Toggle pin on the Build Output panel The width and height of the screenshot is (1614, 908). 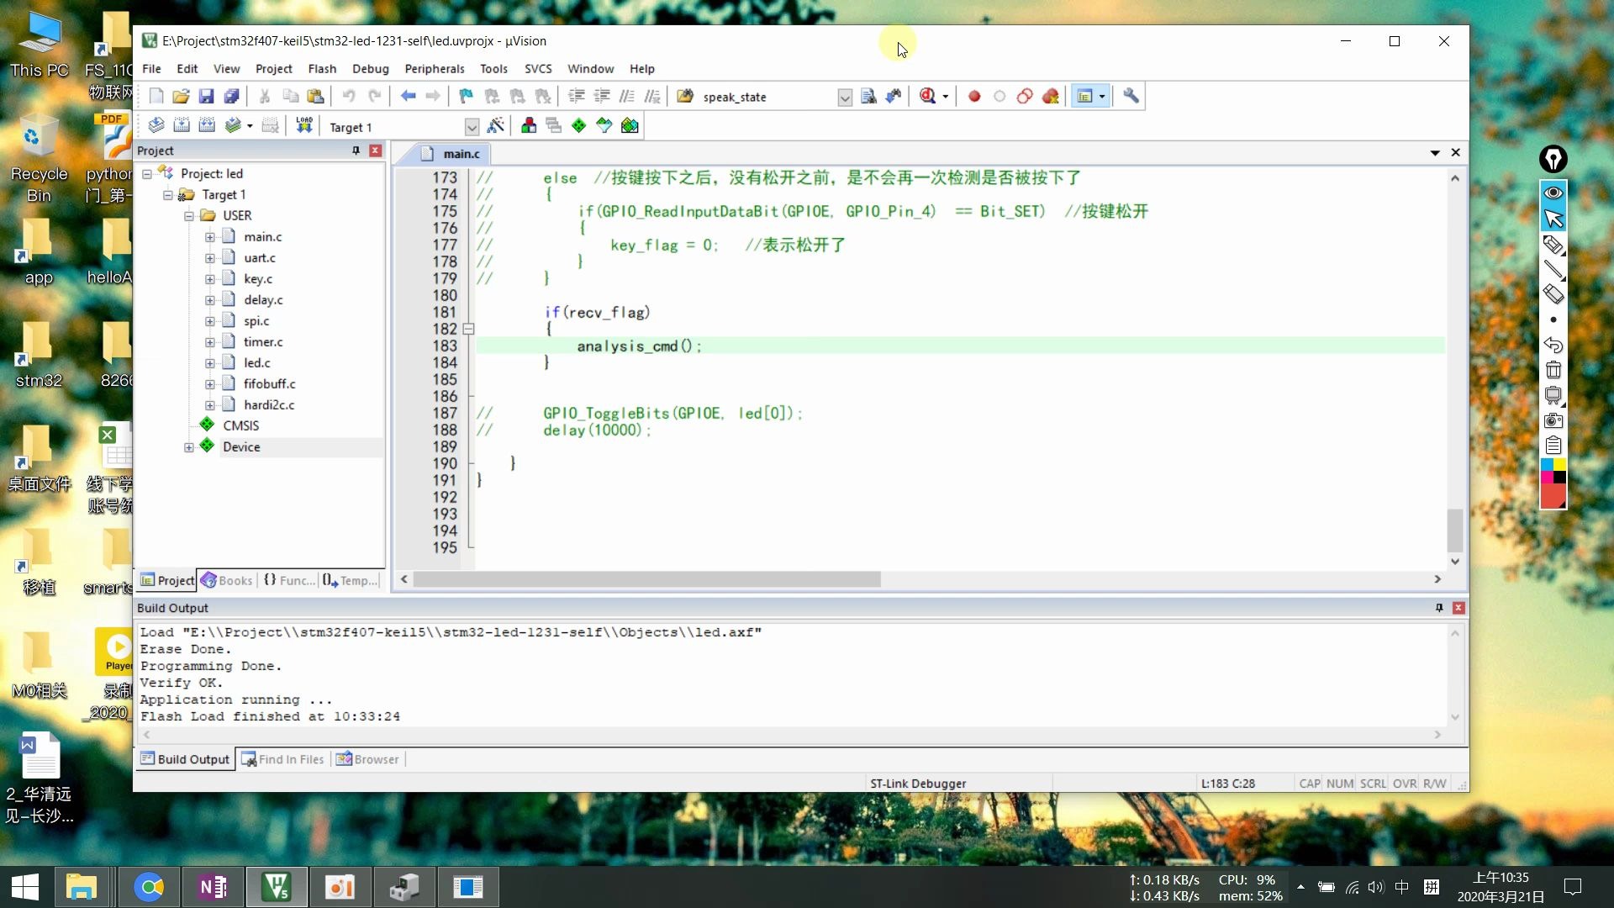click(1438, 608)
